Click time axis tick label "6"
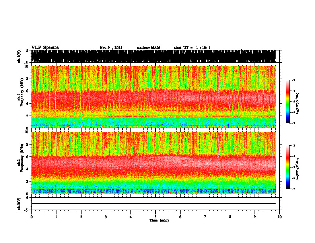This screenshot has height=243, width=315. tap(180, 217)
